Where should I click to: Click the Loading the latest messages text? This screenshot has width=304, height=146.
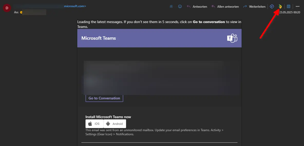pyautogui.click(x=159, y=24)
